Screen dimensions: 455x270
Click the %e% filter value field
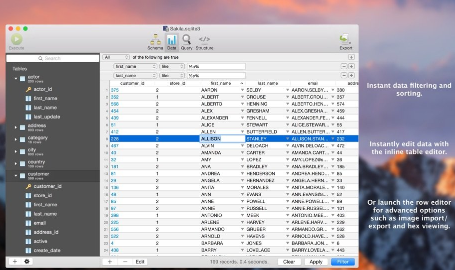click(216, 76)
